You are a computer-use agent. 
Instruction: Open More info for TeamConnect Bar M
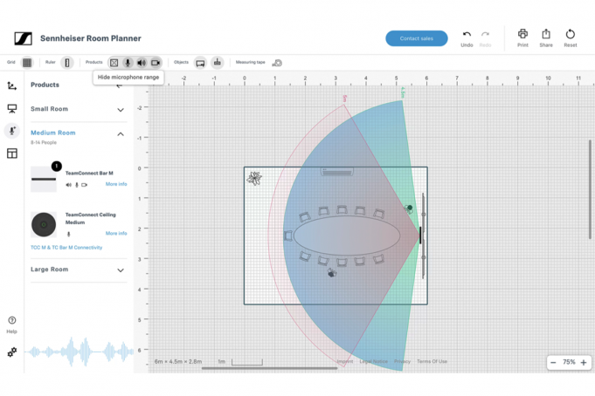pos(116,184)
